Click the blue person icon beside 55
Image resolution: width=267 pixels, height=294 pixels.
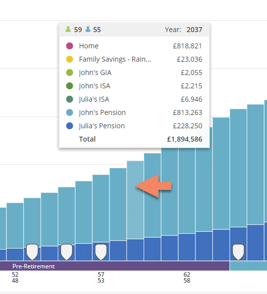[x=88, y=29]
